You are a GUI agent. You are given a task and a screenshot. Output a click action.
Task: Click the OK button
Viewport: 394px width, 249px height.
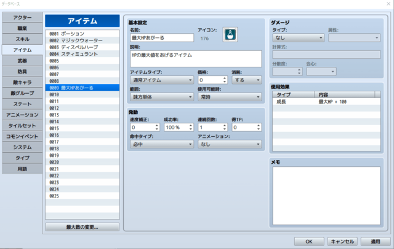click(x=309, y=242)
